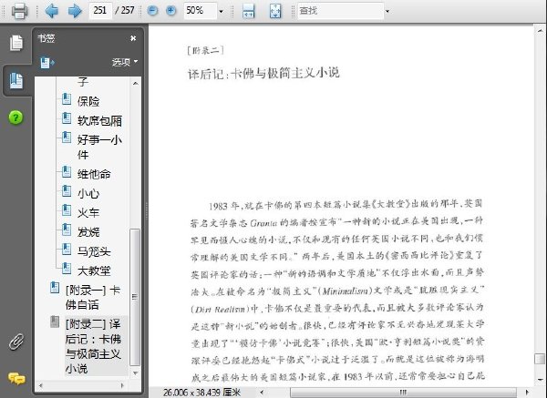This screenshot has height=398, width=547.
Task: Click the page number field showing 251
Action: pyautogui.click(x=100, y=10)
